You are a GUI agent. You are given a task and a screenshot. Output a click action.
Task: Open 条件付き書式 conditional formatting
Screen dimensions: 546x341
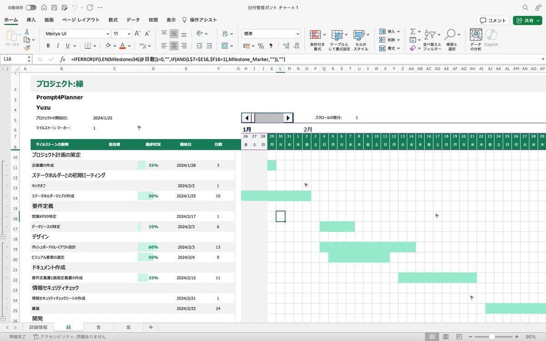317,40
